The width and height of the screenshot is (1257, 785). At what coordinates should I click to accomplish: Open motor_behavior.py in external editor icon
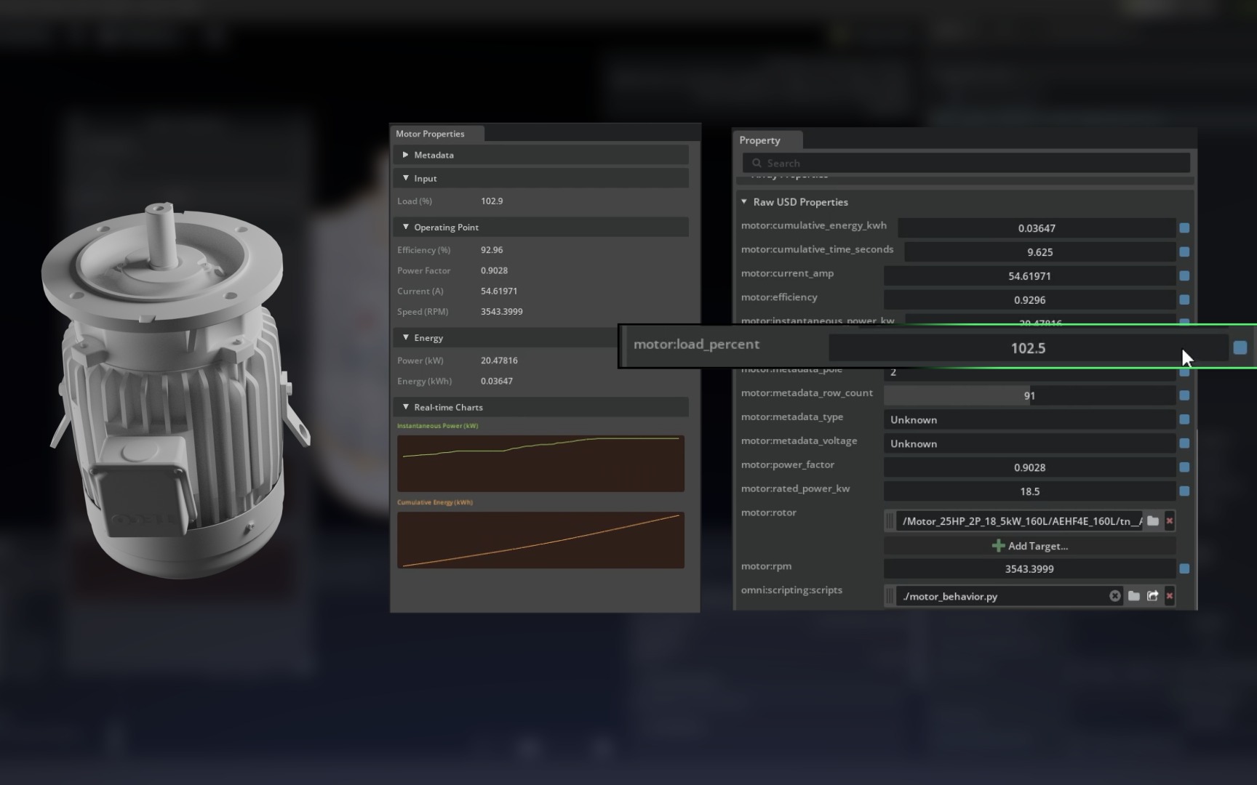pos(1153,596)
